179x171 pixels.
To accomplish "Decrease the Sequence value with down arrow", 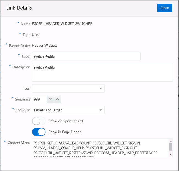I will coord(50,99).
